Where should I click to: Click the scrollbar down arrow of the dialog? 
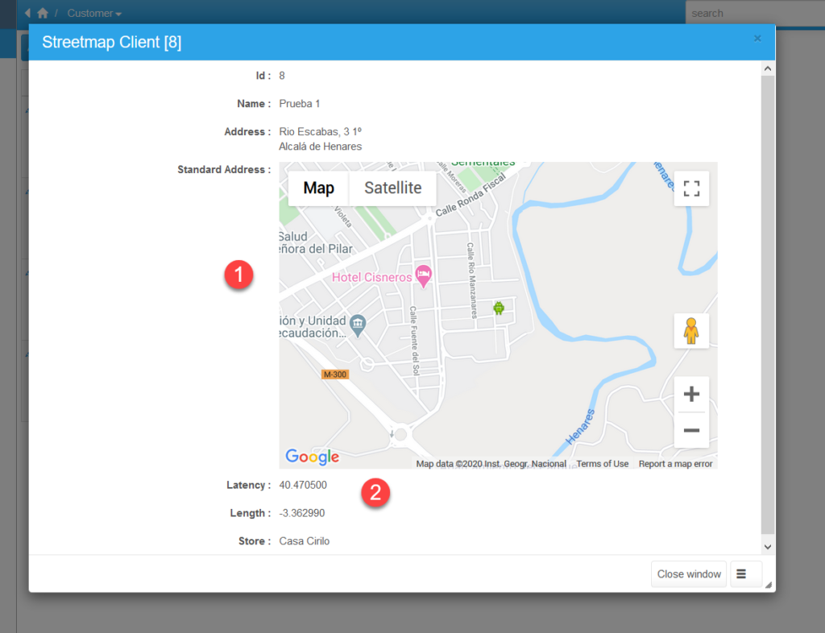click(768, 545)
